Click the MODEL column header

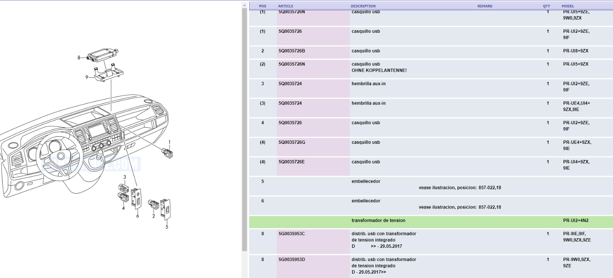tap(568, 6)
